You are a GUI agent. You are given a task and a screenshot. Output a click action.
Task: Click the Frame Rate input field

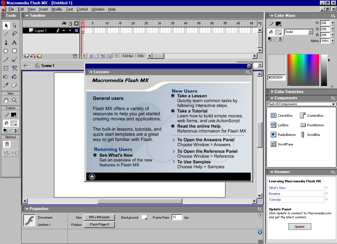[x=177, y=217]
